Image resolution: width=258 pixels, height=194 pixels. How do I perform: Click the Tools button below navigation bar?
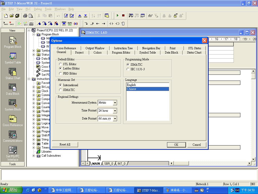click(x=13, y=164)
